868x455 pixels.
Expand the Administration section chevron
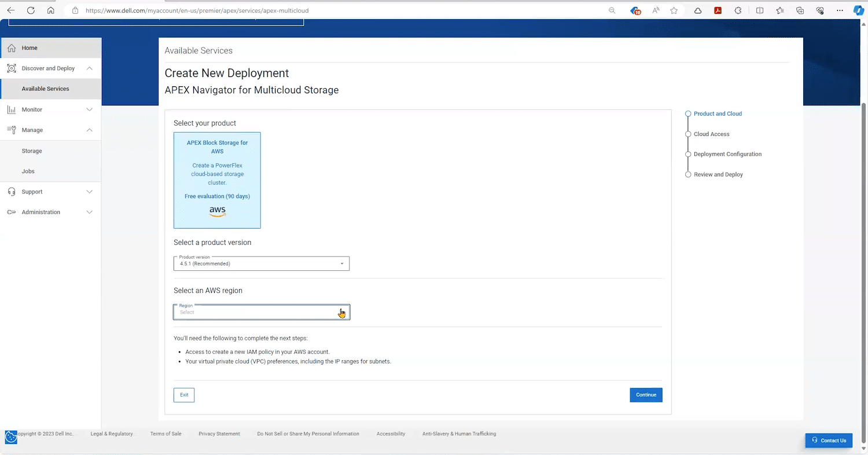[x=89, y=212]
